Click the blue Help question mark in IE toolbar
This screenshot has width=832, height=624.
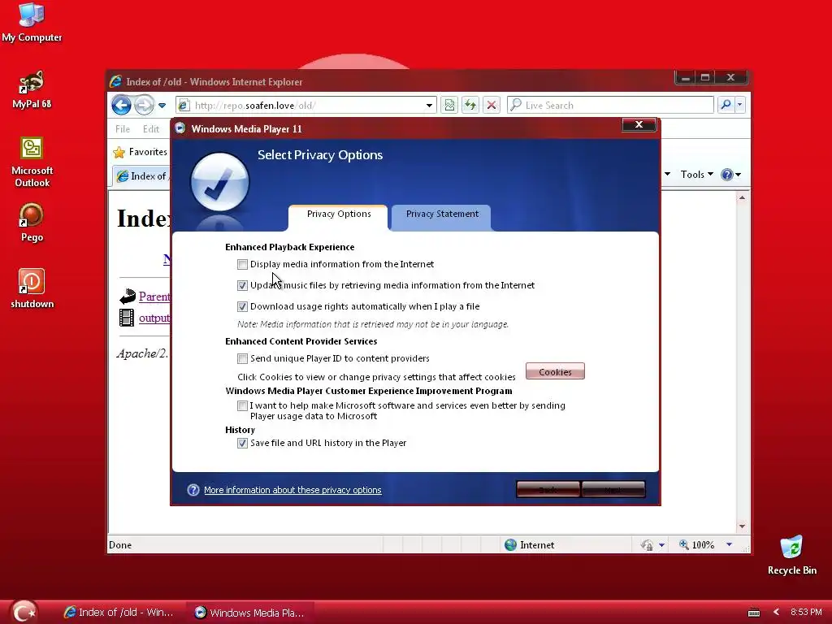click(x=726, y=175)
